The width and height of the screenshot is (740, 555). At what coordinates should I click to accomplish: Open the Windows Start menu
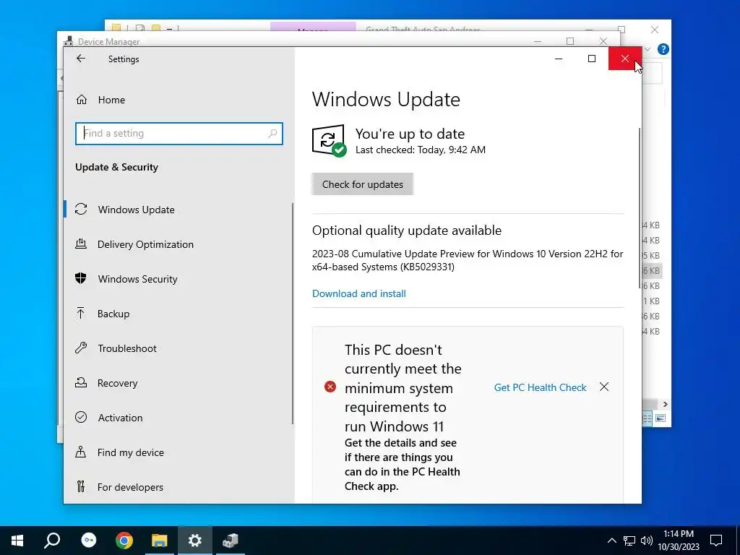click(x=17, y=541)
